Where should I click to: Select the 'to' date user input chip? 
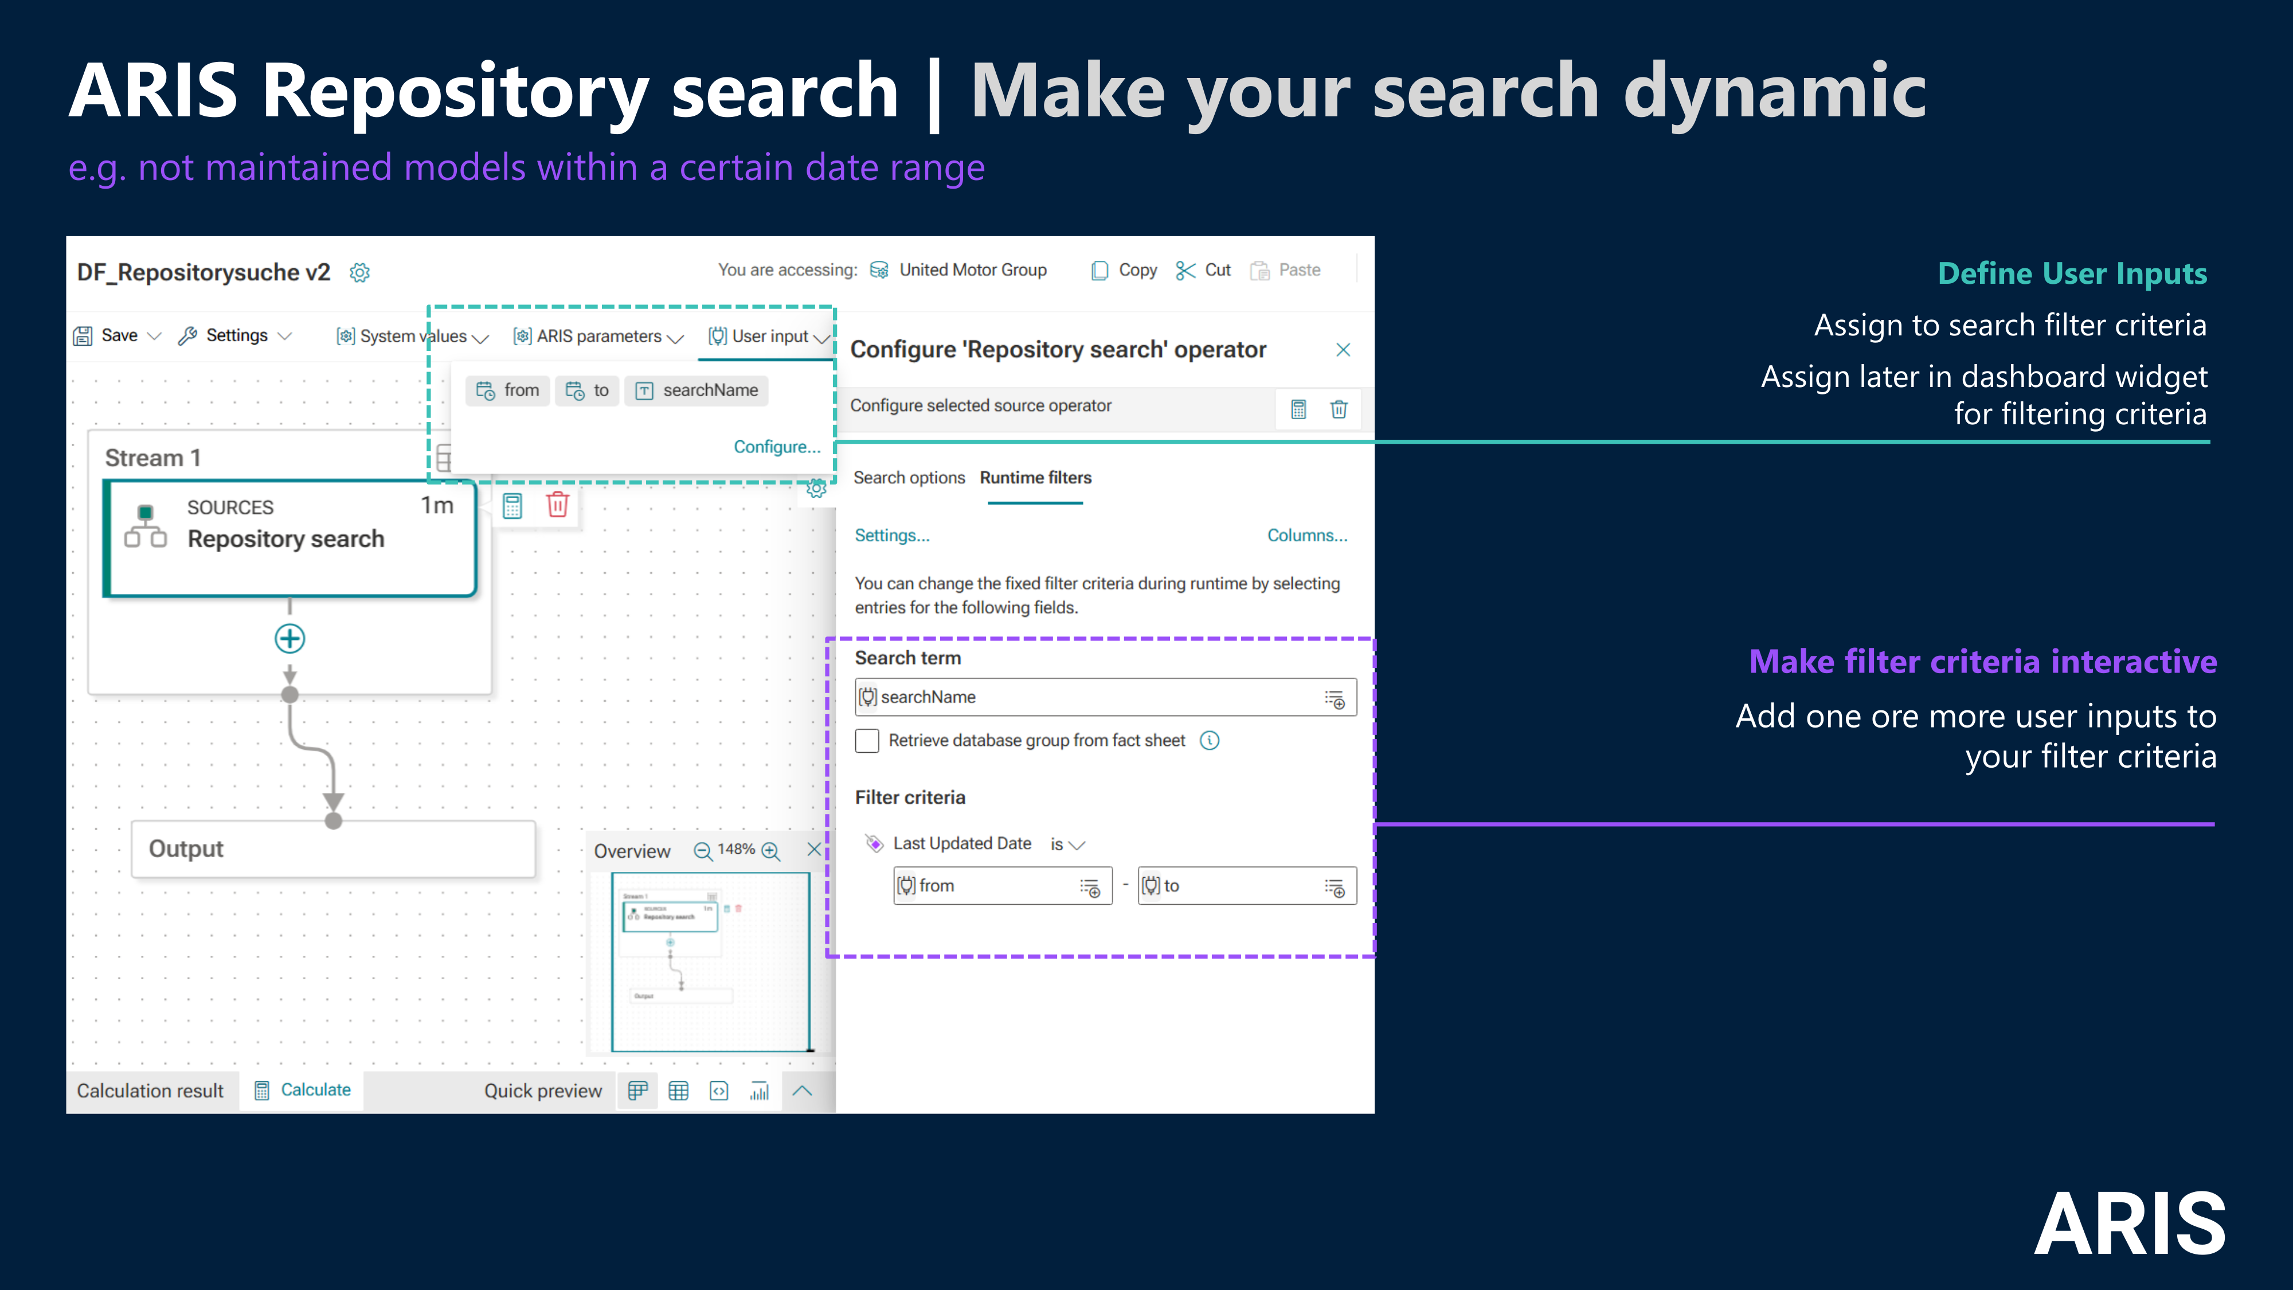click(588, 390)
